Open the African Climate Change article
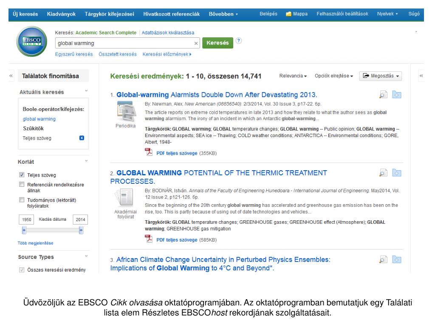 [x=220, y=264]
